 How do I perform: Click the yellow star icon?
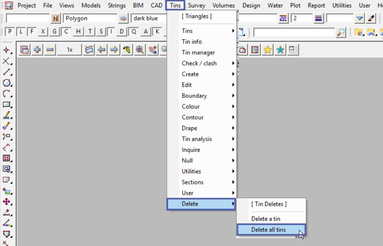pyautogui.click(x=268, y=50)
